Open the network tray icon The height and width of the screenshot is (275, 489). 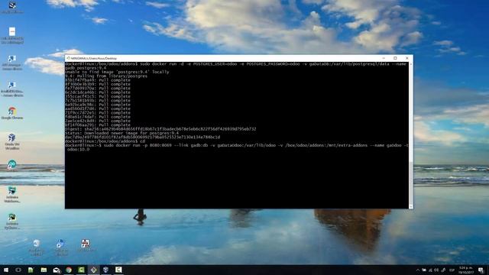pos(430,270)
